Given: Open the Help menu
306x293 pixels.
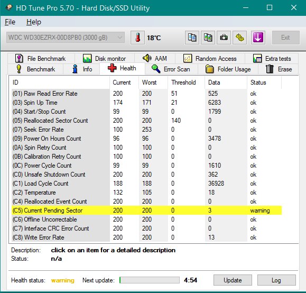Looking at the screenshot, I should coord(34,22).
